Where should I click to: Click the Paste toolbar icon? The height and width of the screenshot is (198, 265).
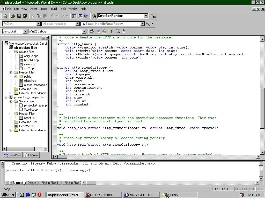click(x=45, y=16)
